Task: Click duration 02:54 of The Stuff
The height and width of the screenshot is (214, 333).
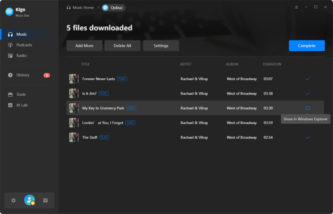Action: [x=268, y=137]
